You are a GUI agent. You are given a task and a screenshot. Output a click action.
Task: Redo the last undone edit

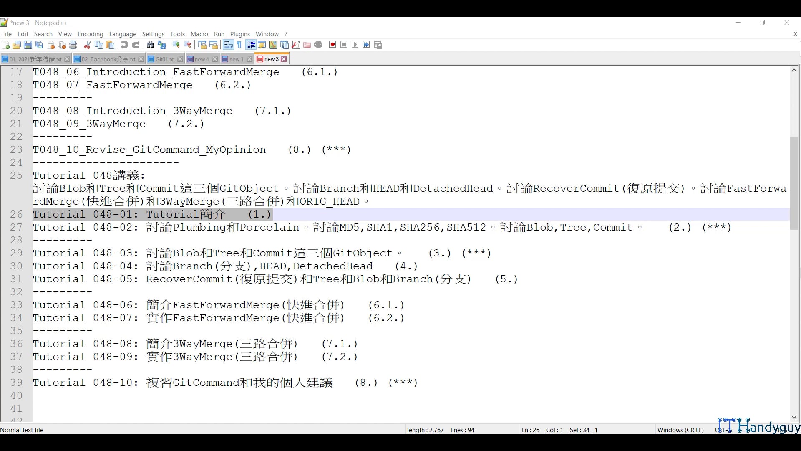click(136, 45)
